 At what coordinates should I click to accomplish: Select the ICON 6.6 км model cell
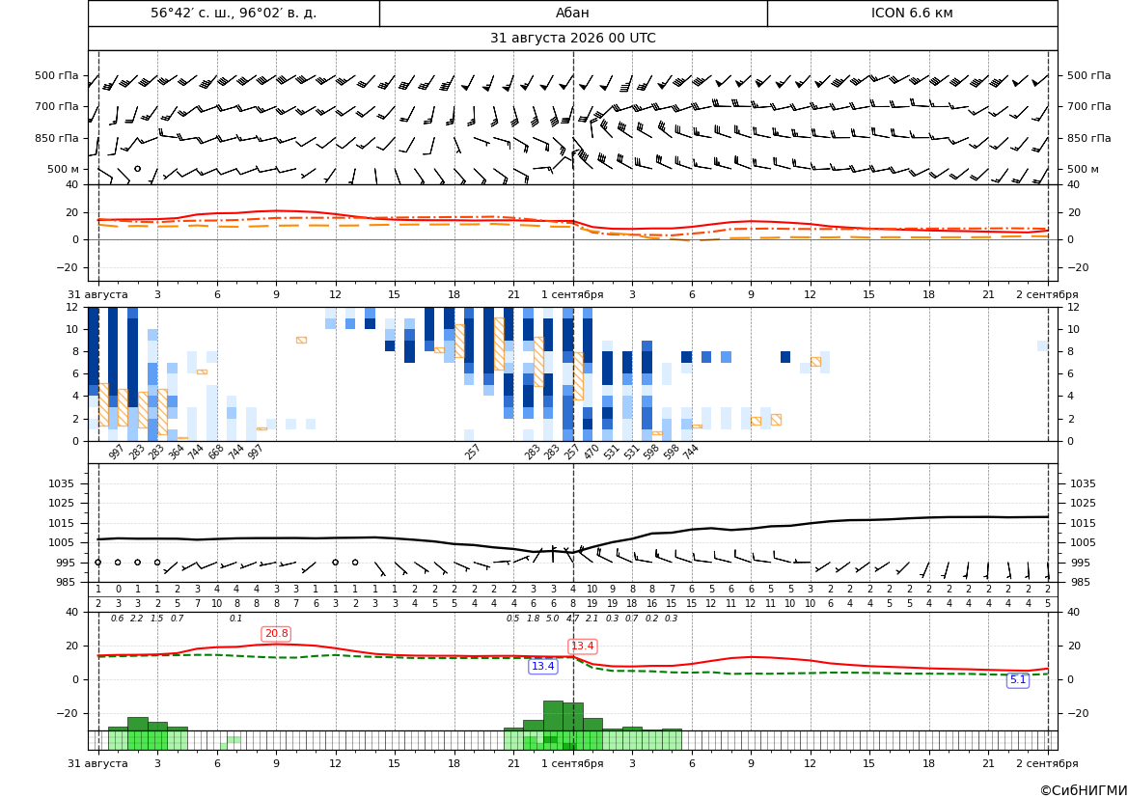[x=912, y=13]
